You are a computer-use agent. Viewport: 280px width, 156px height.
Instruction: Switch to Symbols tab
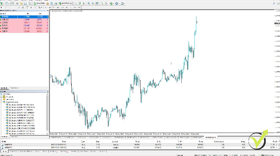click(4, 88)
